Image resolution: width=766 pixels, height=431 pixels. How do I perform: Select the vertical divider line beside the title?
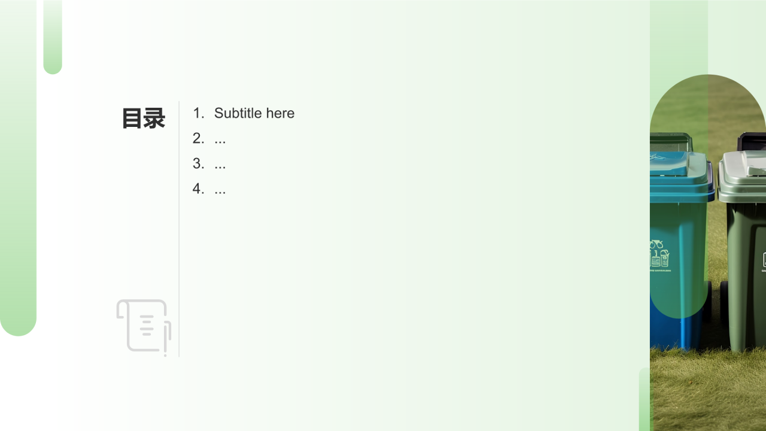[179, 229]
